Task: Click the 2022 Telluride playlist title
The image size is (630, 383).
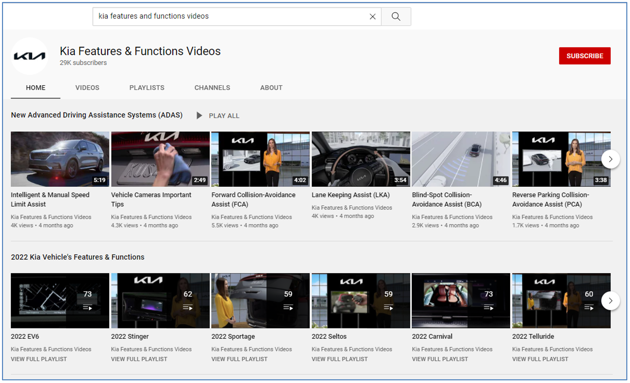Action: 533,336
